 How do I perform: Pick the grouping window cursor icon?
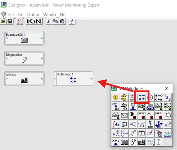150,142
